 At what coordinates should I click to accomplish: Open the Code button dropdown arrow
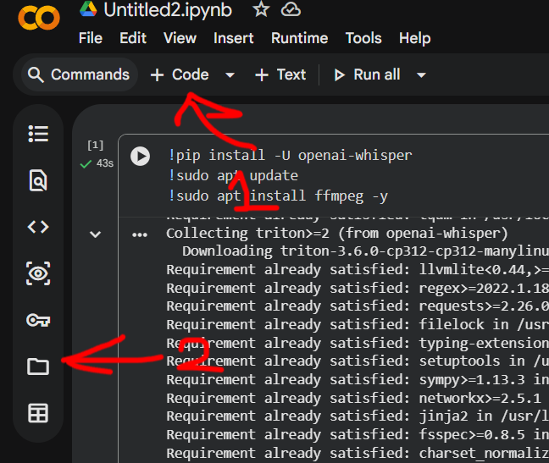pos(230,74)
